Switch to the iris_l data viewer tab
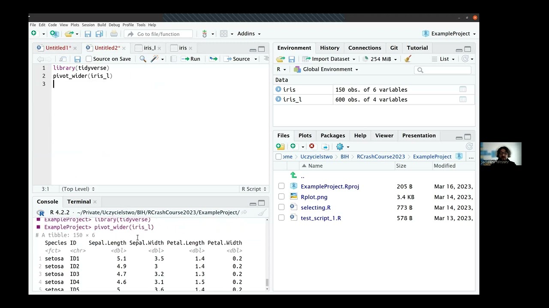549x308 pixels. coord(149,48)
